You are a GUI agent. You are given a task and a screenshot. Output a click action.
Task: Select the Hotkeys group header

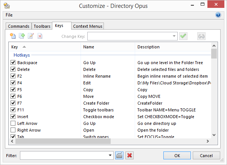tap(22, 55)
